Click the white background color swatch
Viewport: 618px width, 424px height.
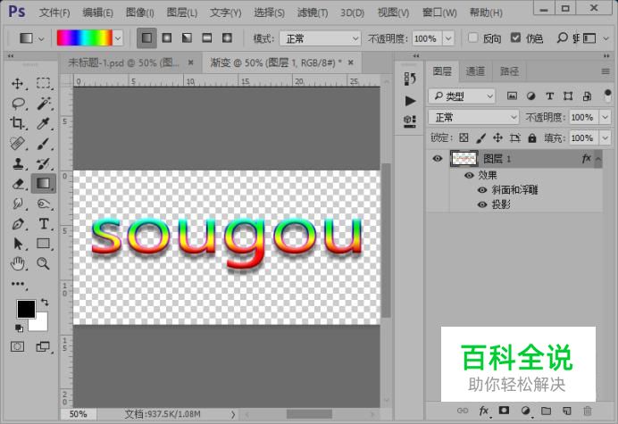tap(41, 324)
